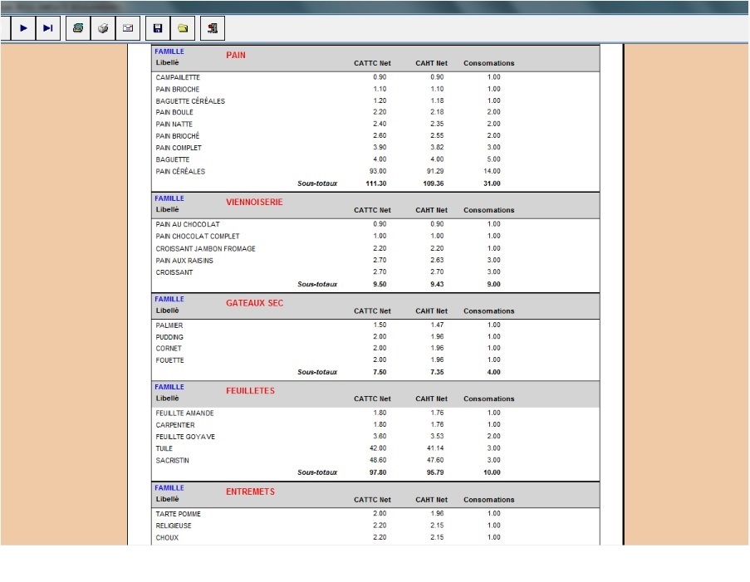The width and height of the screenshot is (750, 582).
Task: Select the FEUILLETES family heading
Action: [250, 391]
